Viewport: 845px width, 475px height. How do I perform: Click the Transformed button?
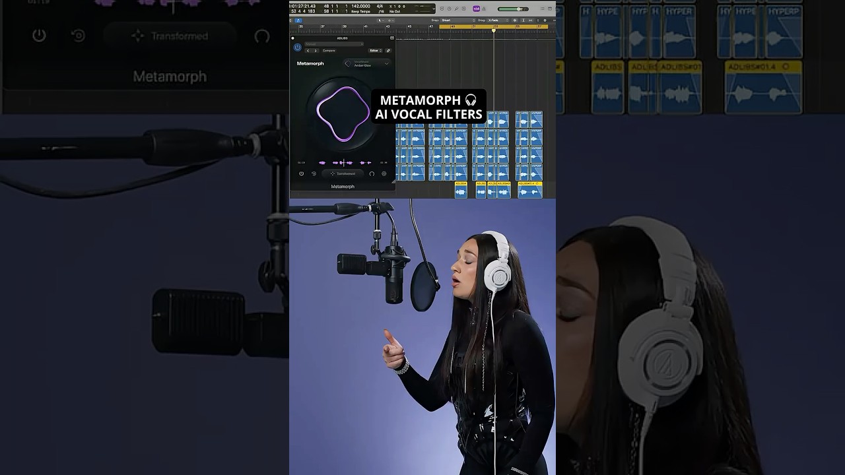pyautogui.click(x=343, y=174)
